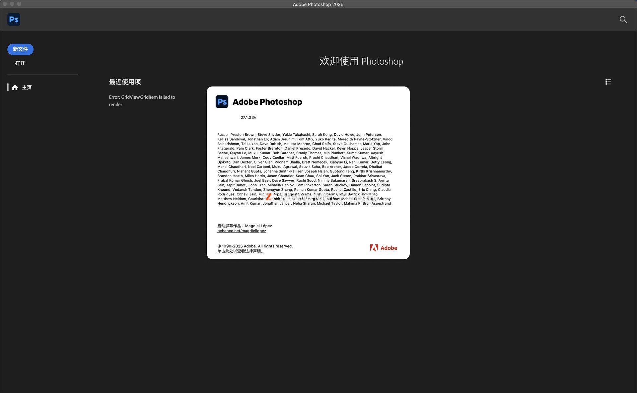The image size is (637, 393).
Task: Click the 新文件 (New File) button
Action: [x=20, y=49]
